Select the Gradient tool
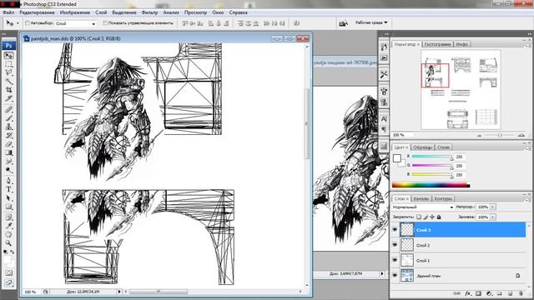The width and height of the screenshot is (534, 300). tap(9, 152)
